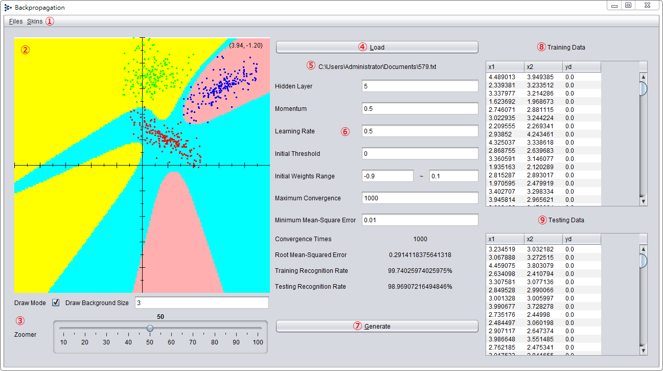Image resolution: width=663 pixels, height=371 pixels.
Task: Click the Testing Data scroll up arrow
Action: 643,249
